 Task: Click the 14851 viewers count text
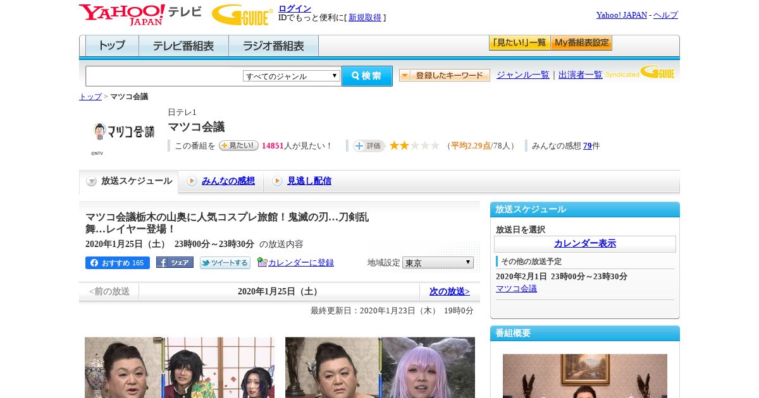coord(273,146)
